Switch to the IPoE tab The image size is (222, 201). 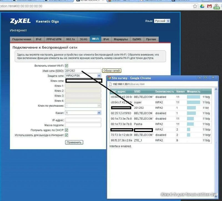39,39
